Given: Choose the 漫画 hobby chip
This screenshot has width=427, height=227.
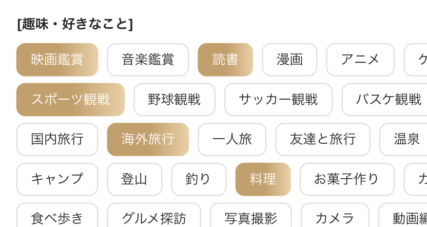Looking at the screenshot, I should (x=289, y=60).
